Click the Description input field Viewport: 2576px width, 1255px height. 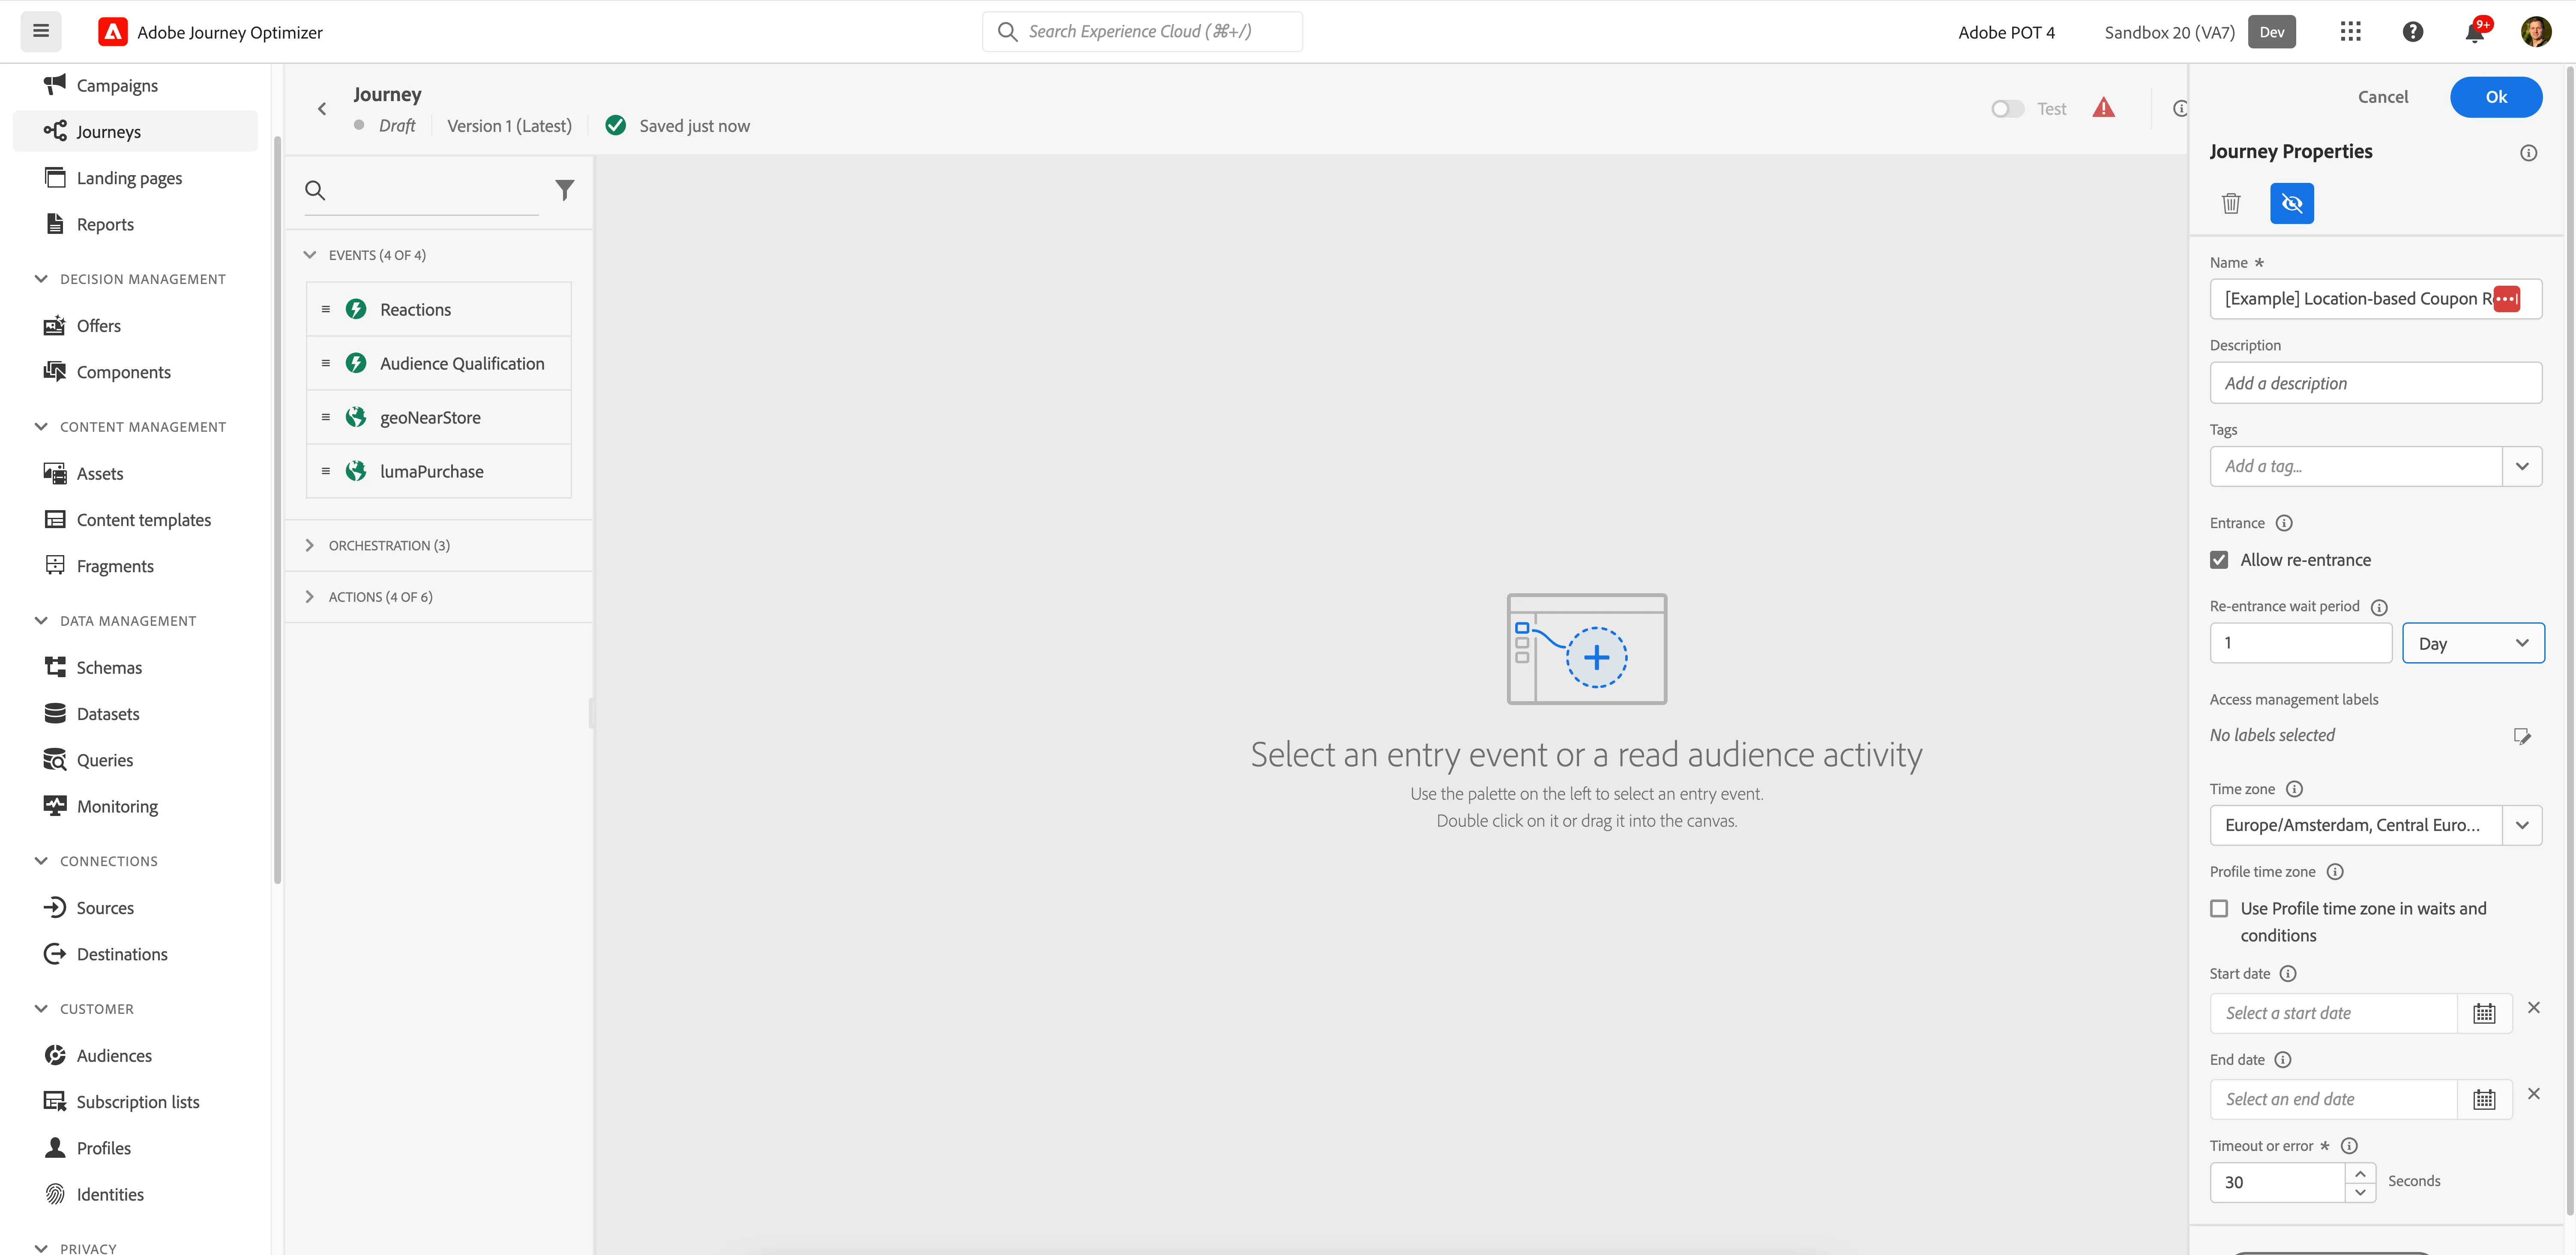(x=2375, y=383)
